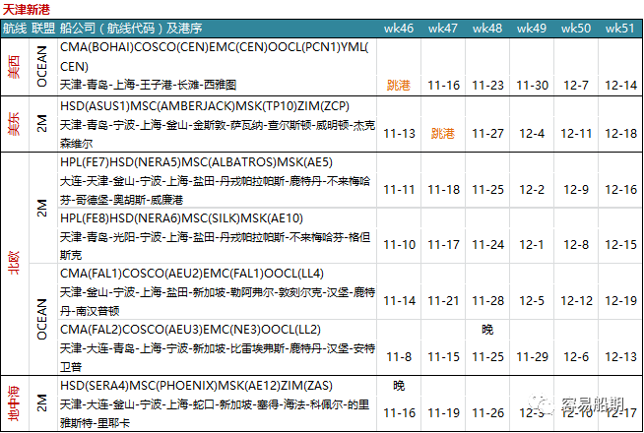Click the 美东 route label
Viewport: 644px width, 433px height.
pyautogui.click(x=15, y=124)
